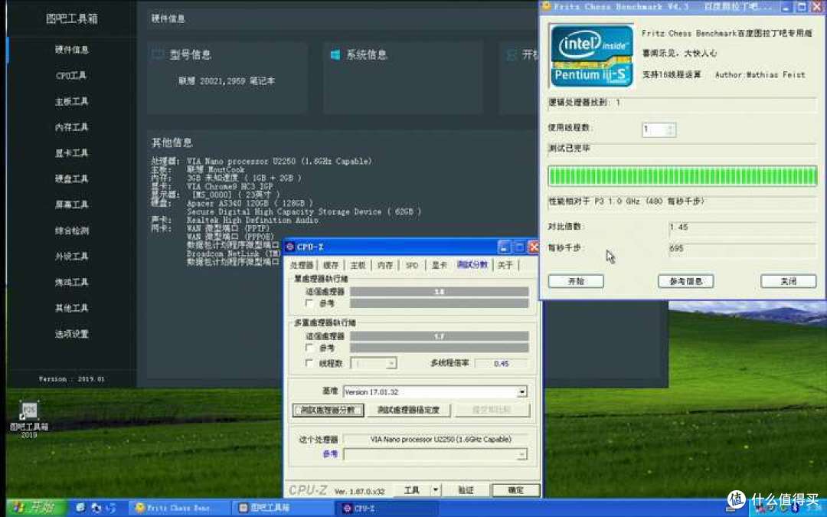The height and width of the screenshot is (517, 827).
Task: Close the CPU-Z window
Action: click(x=534, y=247)
